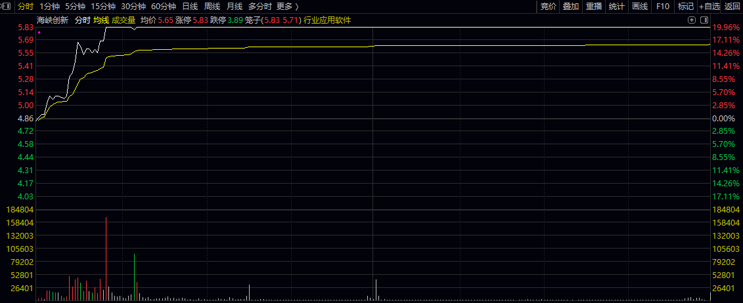Image resolution: width=743 pixels, height=303 pixels.
Task: Click the small purple marker on the chart
Action: pos(39,33)
